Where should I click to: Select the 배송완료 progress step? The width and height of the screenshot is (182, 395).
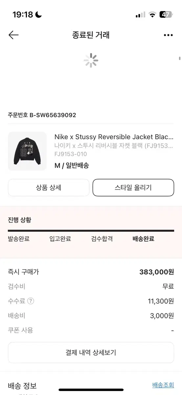coord(143,239)
